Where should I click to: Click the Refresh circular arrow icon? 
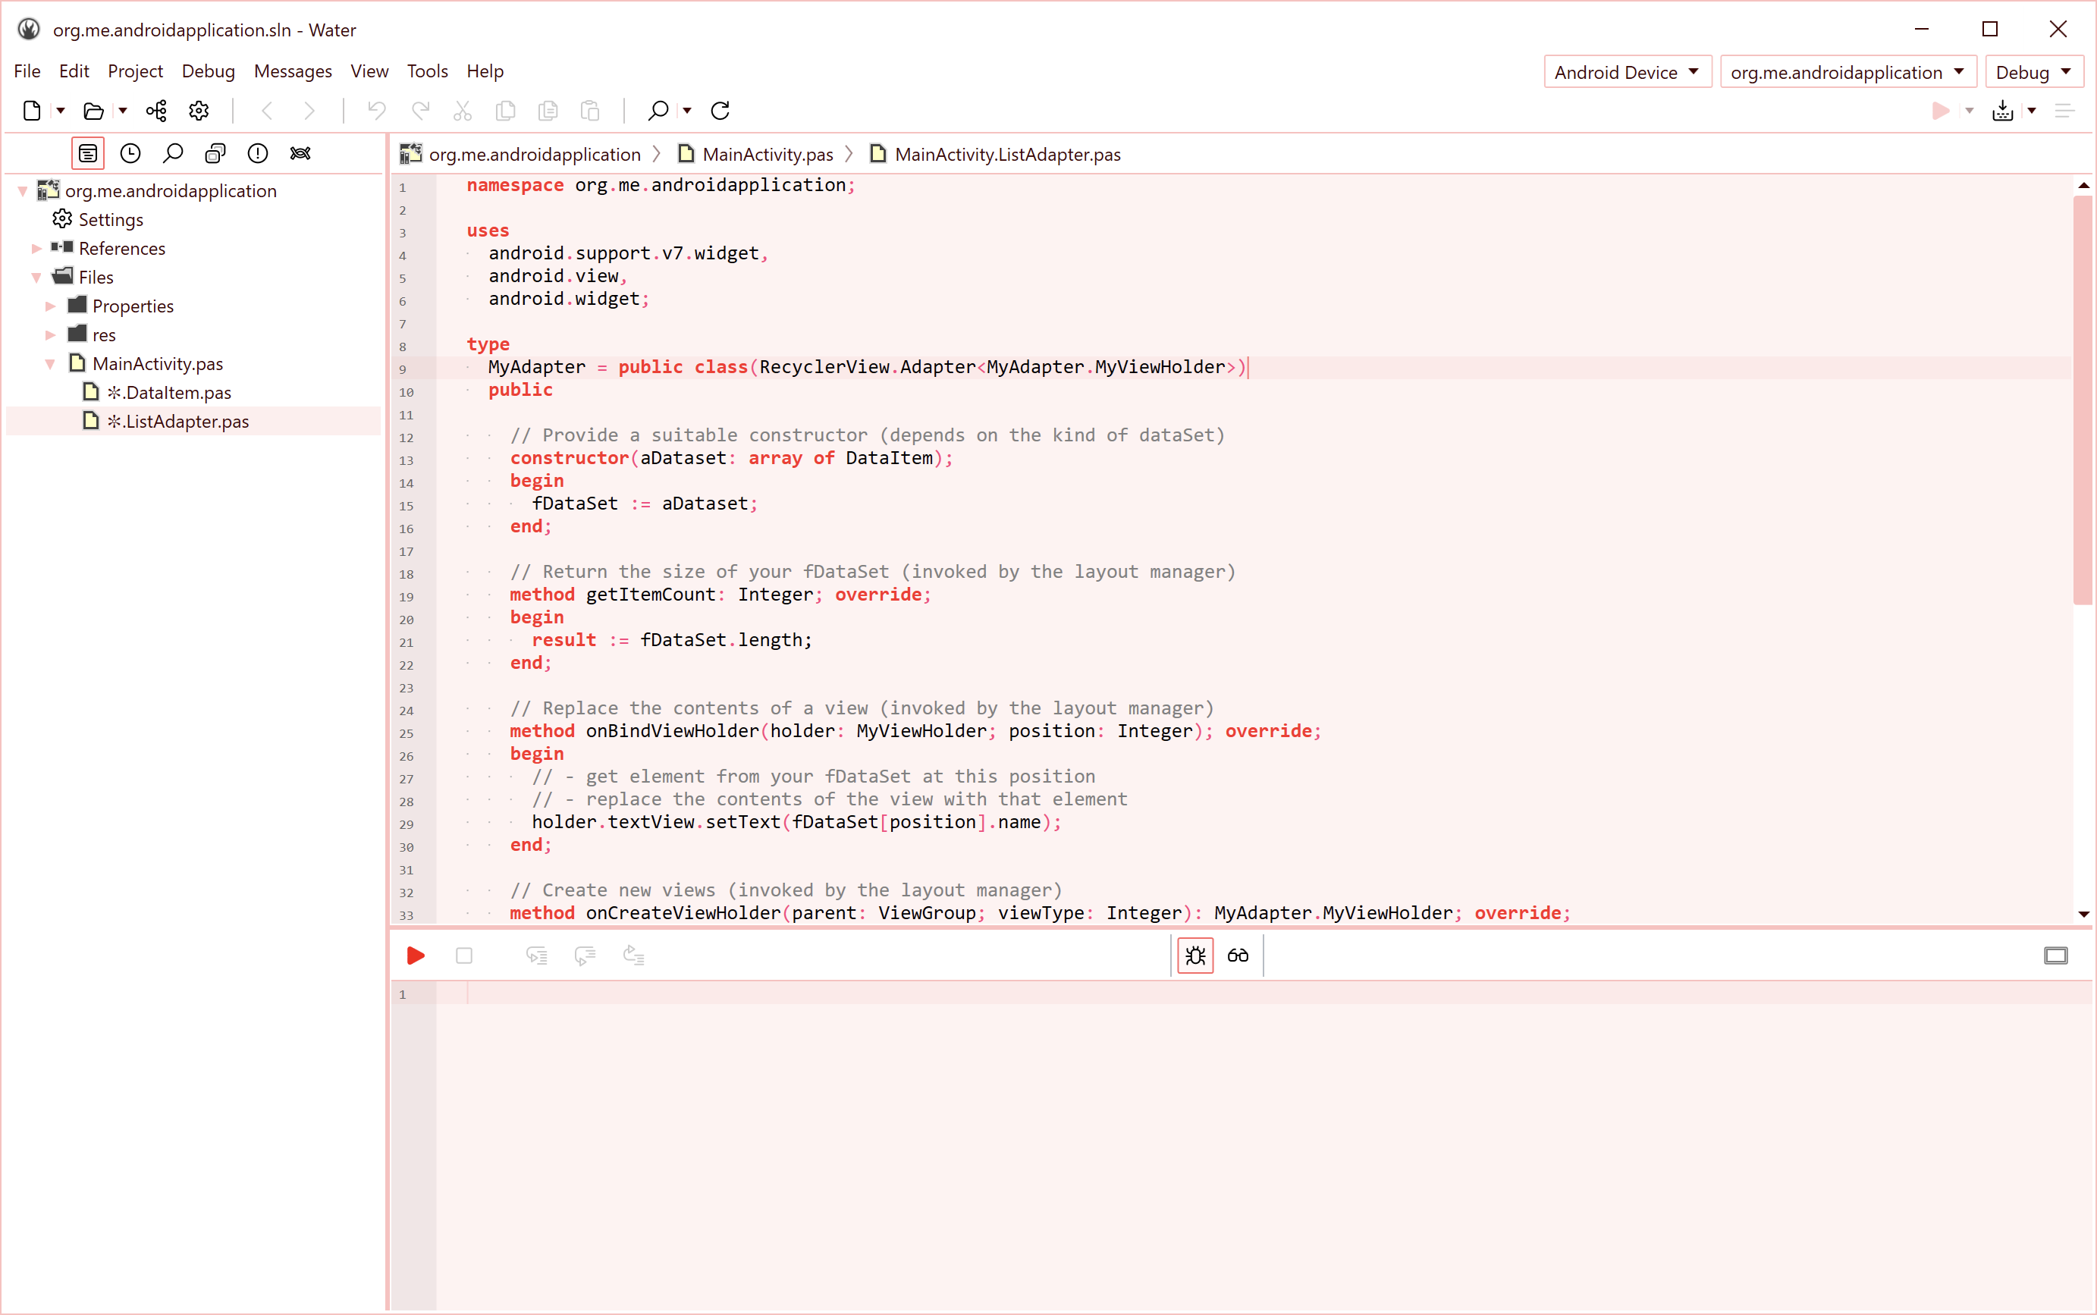720,111
